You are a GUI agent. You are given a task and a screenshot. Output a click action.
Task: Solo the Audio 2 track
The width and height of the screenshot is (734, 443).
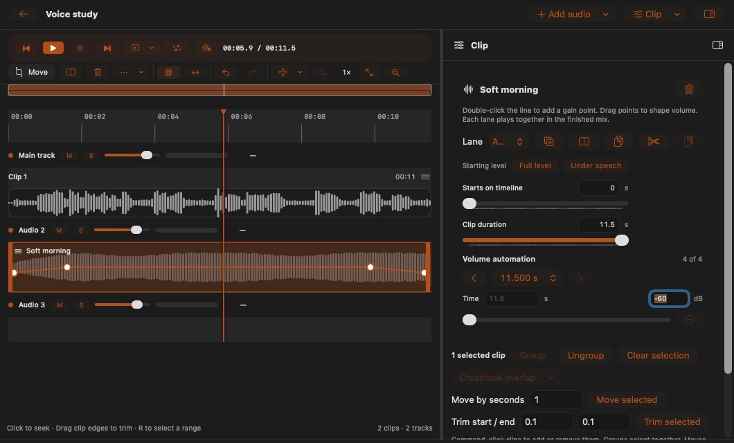point(81,230)
